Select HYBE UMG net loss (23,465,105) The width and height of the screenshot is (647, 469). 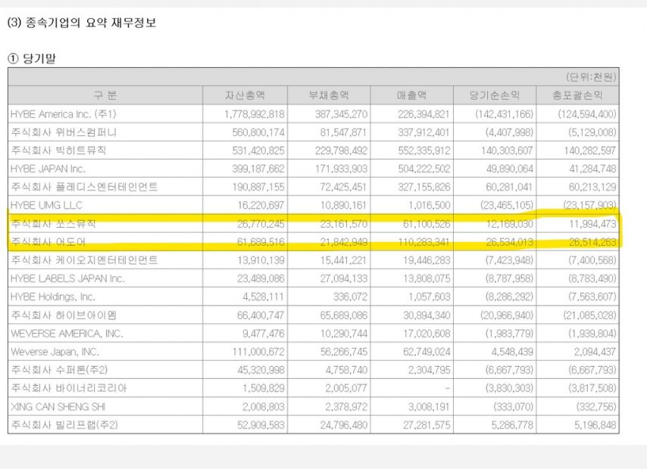pos(506,205)
